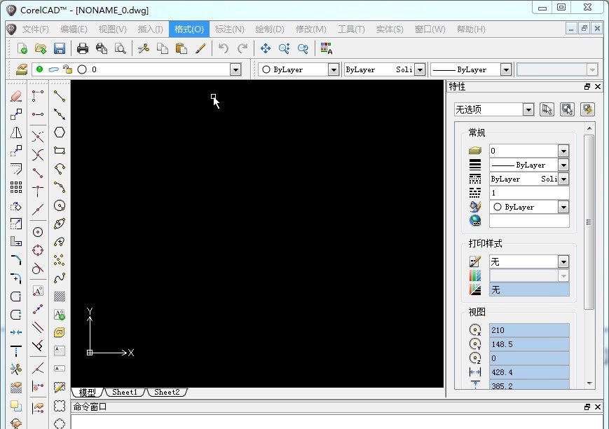Toggle the layer on/off green indicator
This screenshot has height=429, width=609.
point(39,69)
